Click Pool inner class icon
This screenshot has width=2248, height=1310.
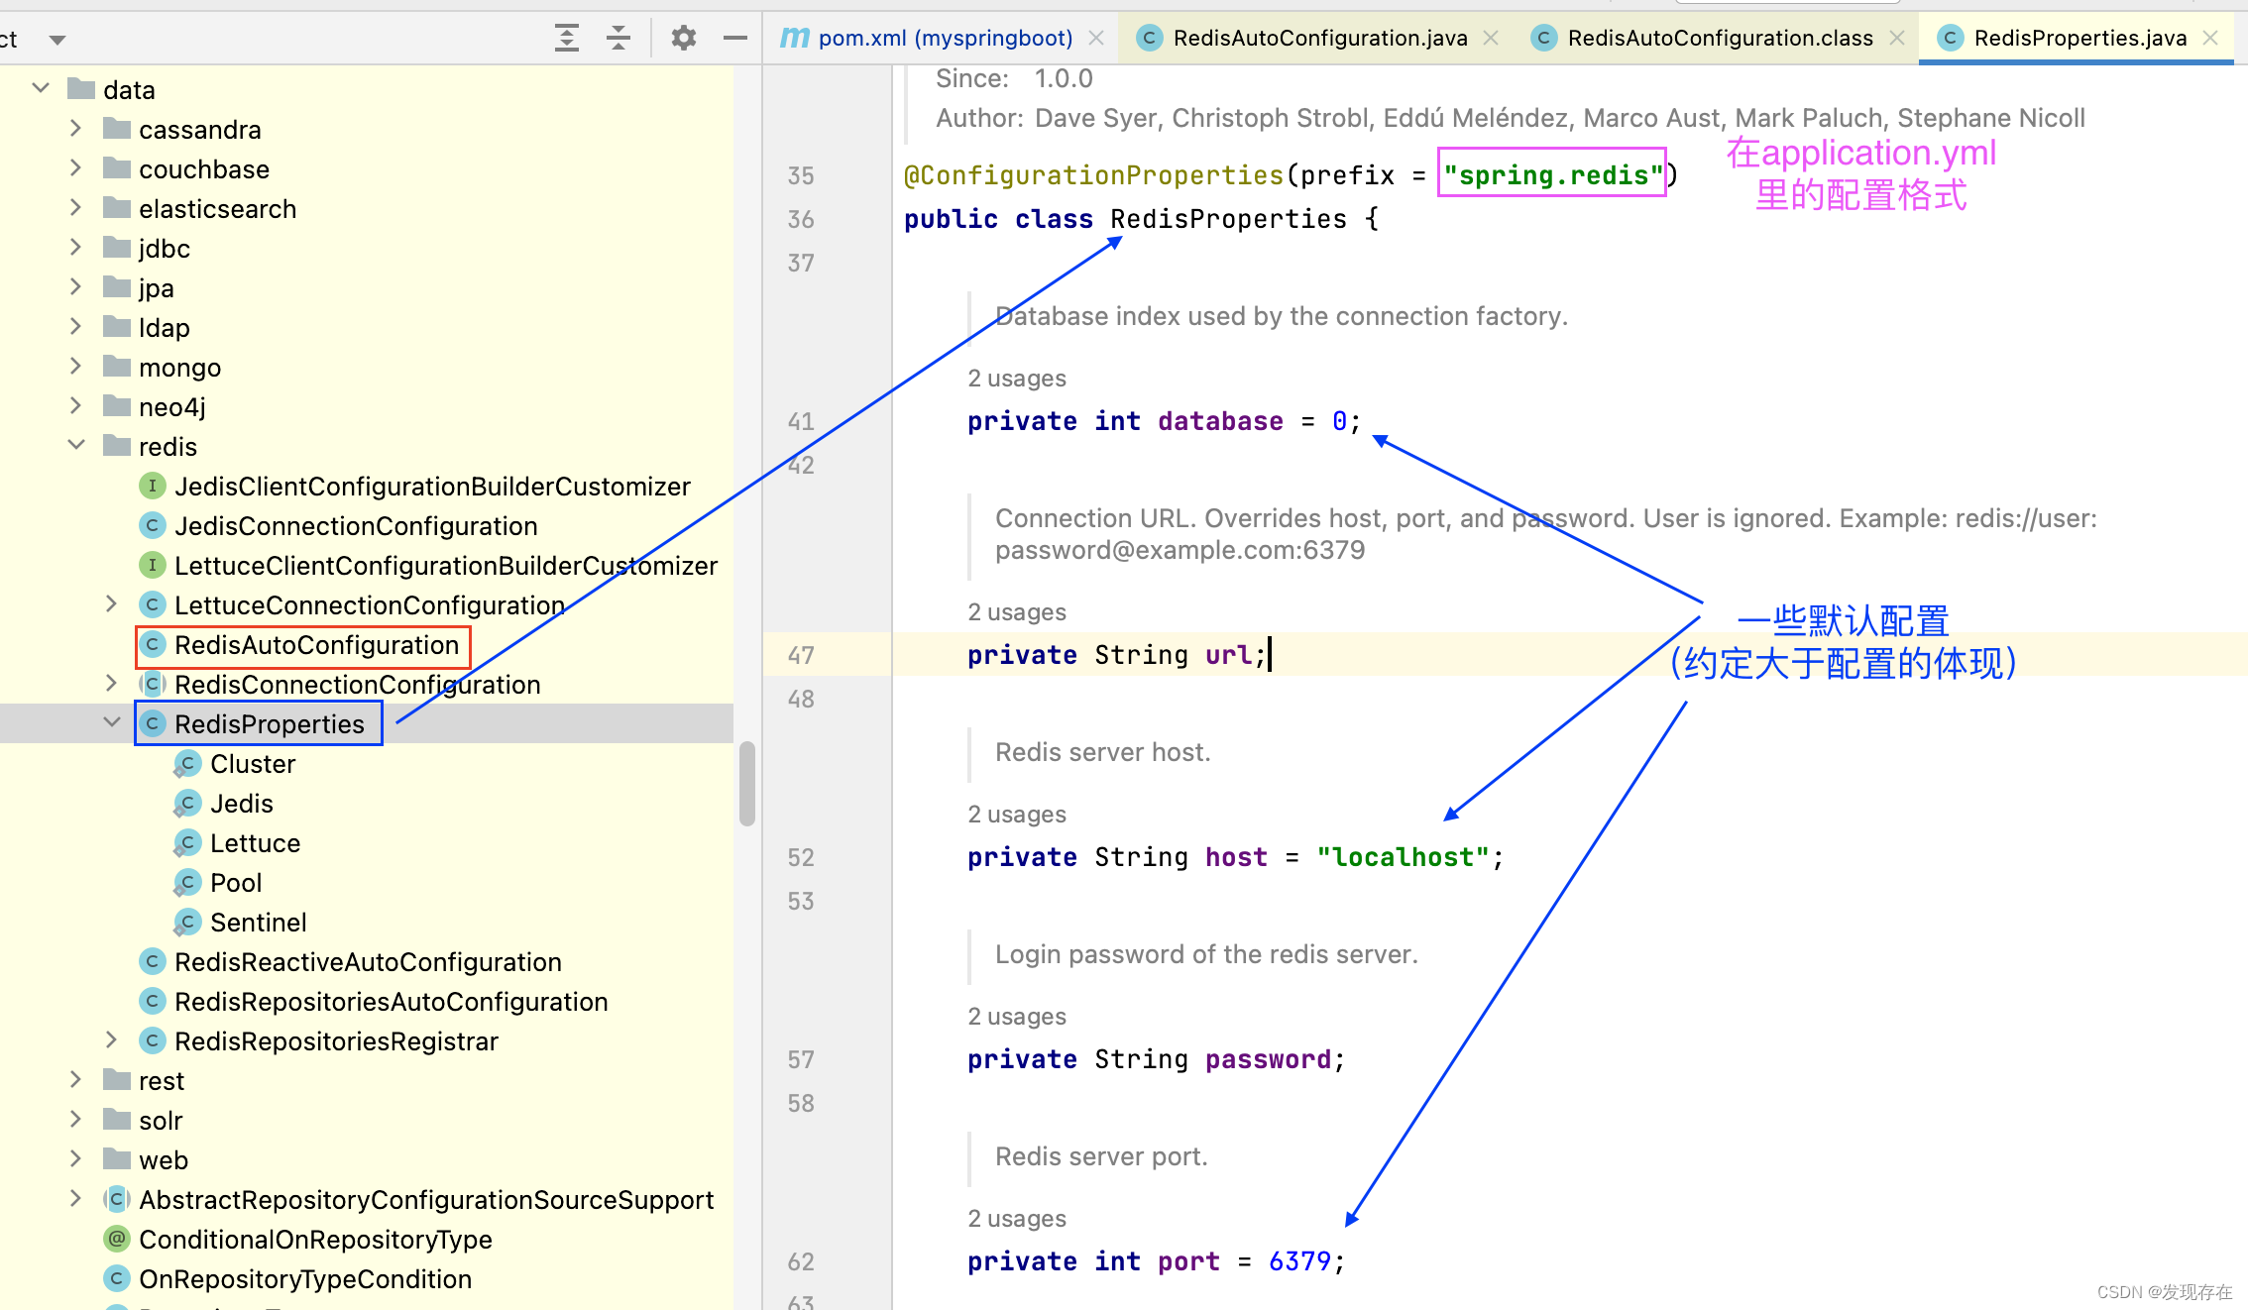click(187, 882)
